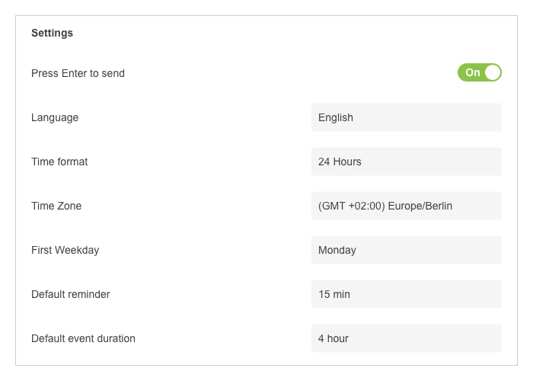Open the First Weekday dropdown
Image resolution: width=533 pixels, height=381 pixels.
(x=406, y=250)
